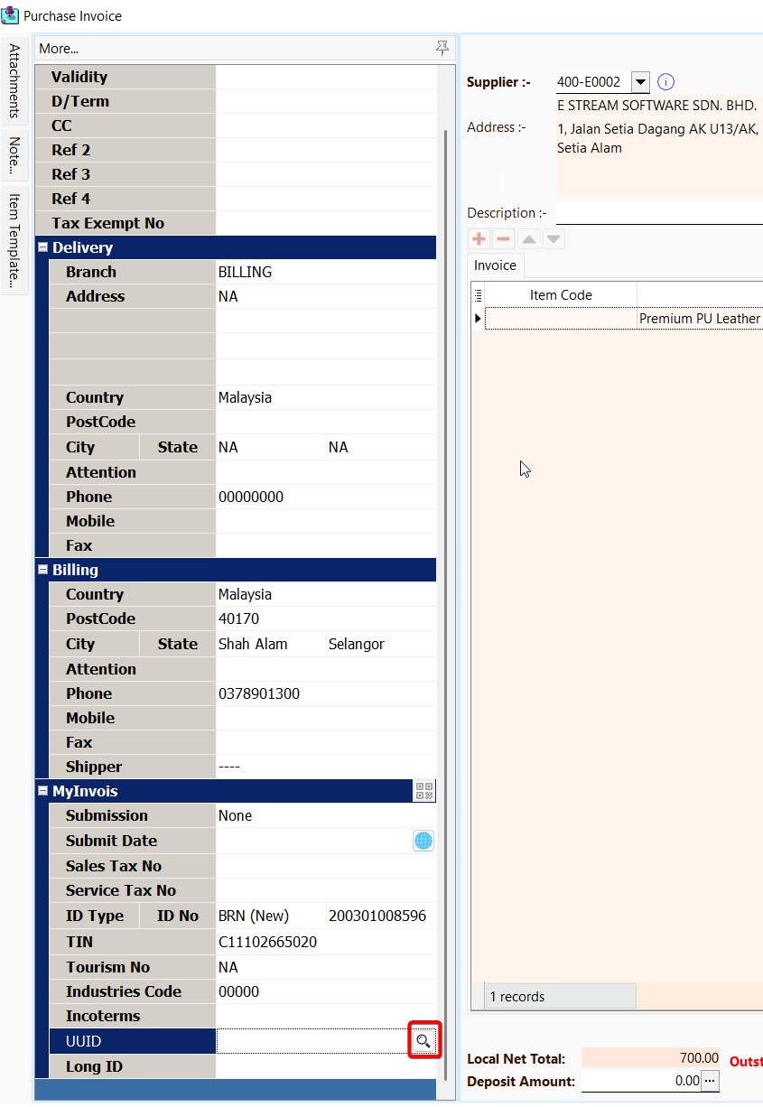This screenshot has height=1107, width=763.
Task: Add a new item row with plus icon
Action: pyautogui.click(x=479, y=239)
